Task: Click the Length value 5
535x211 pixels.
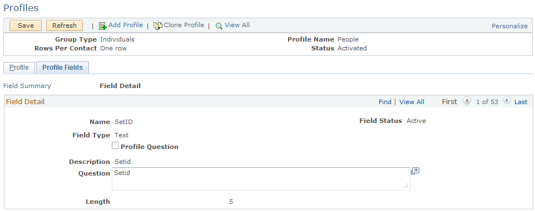Action: coord(231,202)
